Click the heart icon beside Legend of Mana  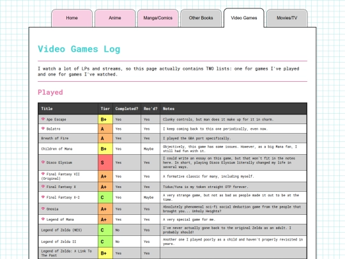click(43, 219)
